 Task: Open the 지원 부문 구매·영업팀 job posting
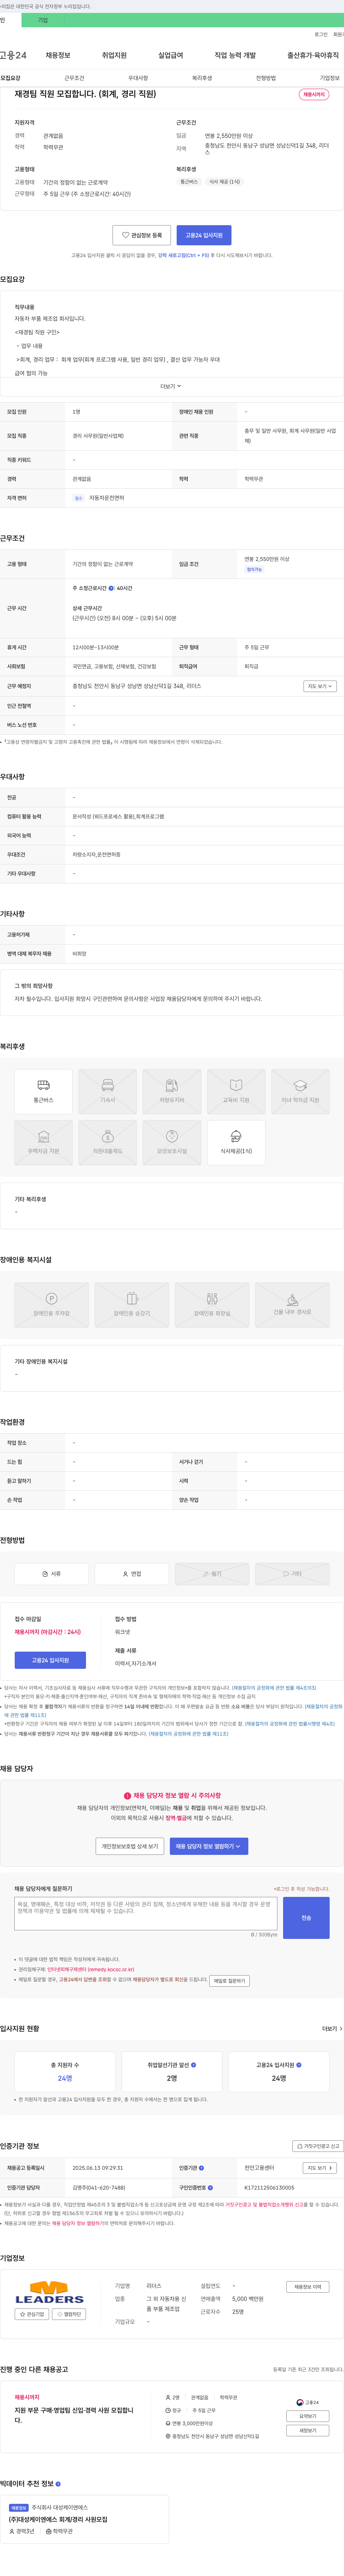[x=74, y=2415]
